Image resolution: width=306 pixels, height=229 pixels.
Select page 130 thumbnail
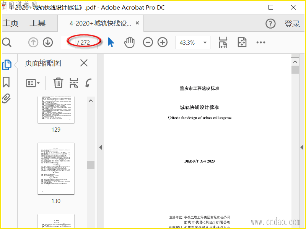click(56, 168)
